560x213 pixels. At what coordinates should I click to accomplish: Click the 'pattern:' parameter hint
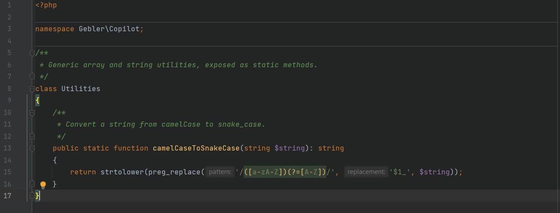coord(220,172)
